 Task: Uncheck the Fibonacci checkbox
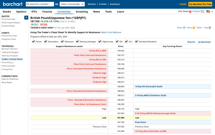(x=62, y=42)
